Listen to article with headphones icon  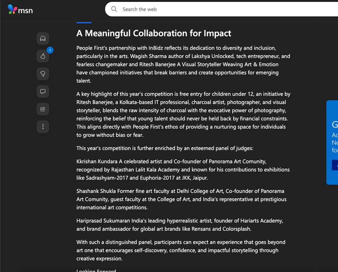[x=43, y=39]
